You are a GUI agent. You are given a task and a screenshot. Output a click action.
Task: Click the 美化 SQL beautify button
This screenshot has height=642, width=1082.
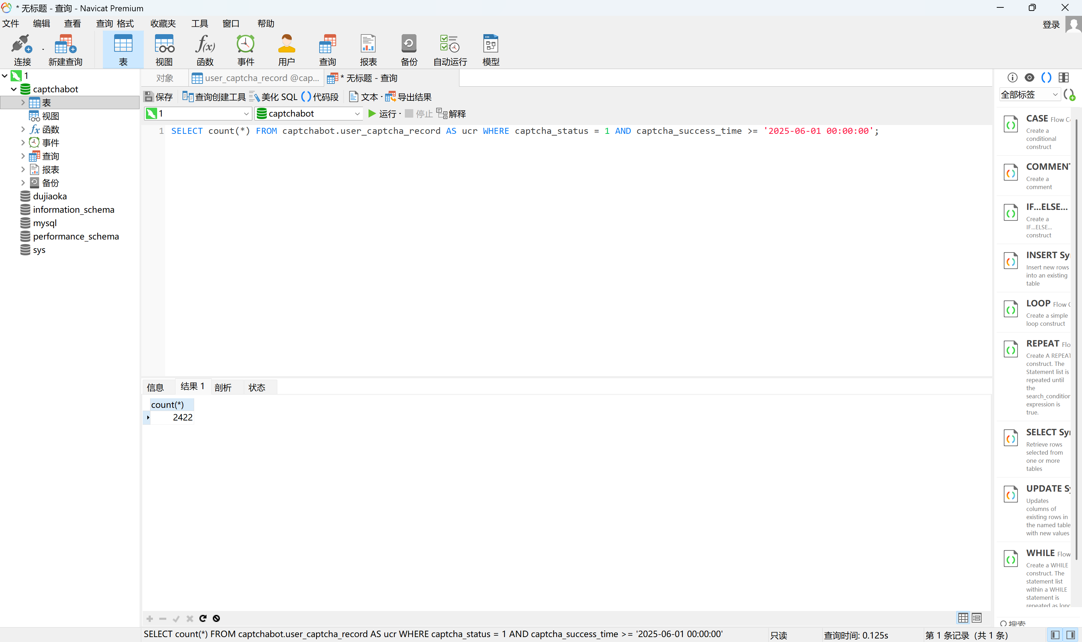pos(273,97)
